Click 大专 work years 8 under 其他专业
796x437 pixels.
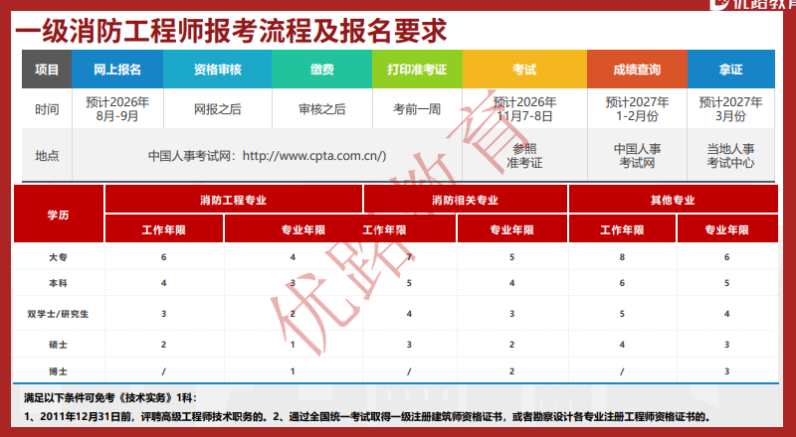pyautogui.click(x=622, y=257)
